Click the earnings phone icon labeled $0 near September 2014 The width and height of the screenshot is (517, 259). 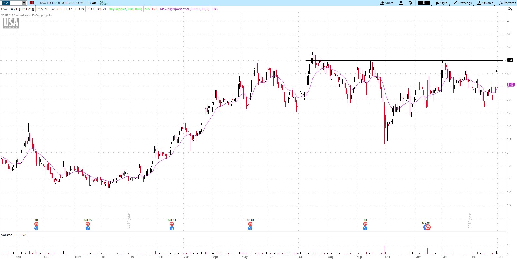(36, 224)
